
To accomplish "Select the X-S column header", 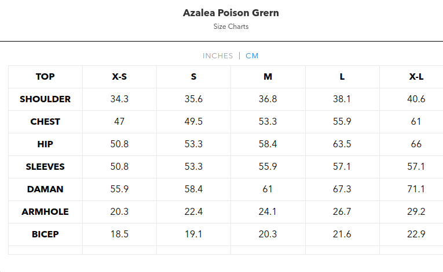I will tap(119, 77).
